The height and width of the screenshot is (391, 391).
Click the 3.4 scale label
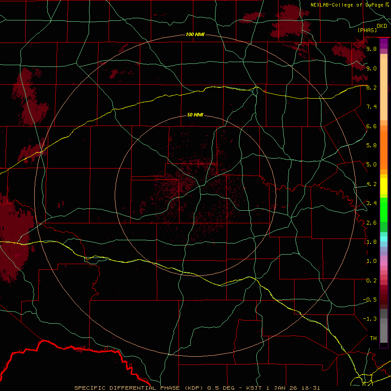(371, 203)
